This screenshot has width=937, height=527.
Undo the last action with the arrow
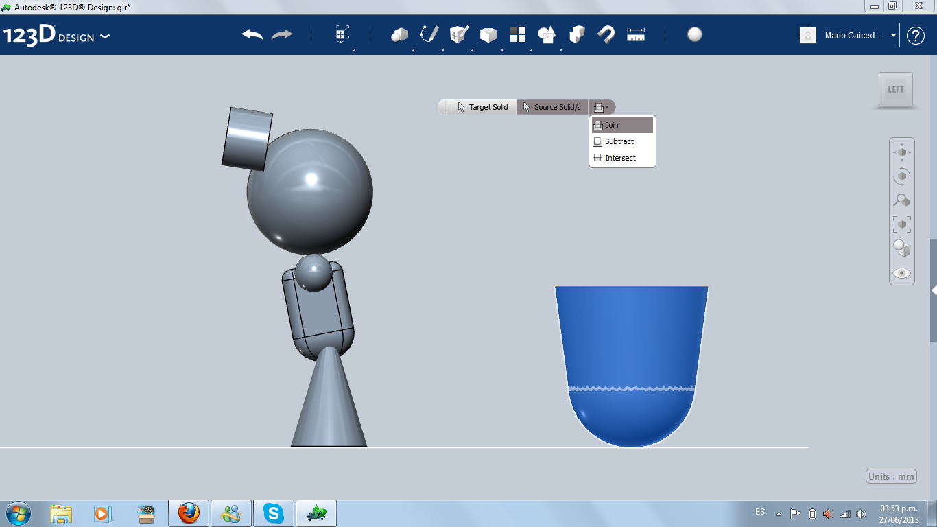(x=252, y=34)
